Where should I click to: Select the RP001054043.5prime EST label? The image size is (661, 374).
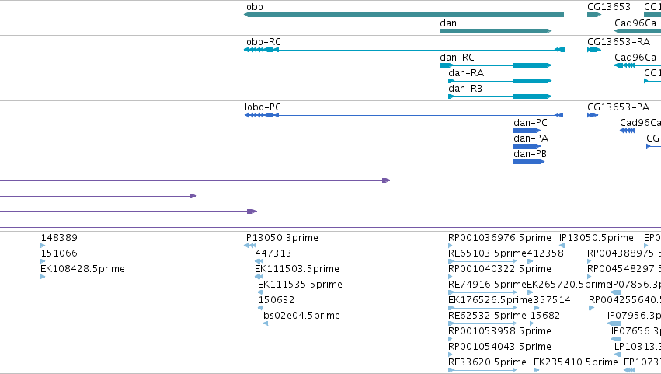(x=499, y=347)
